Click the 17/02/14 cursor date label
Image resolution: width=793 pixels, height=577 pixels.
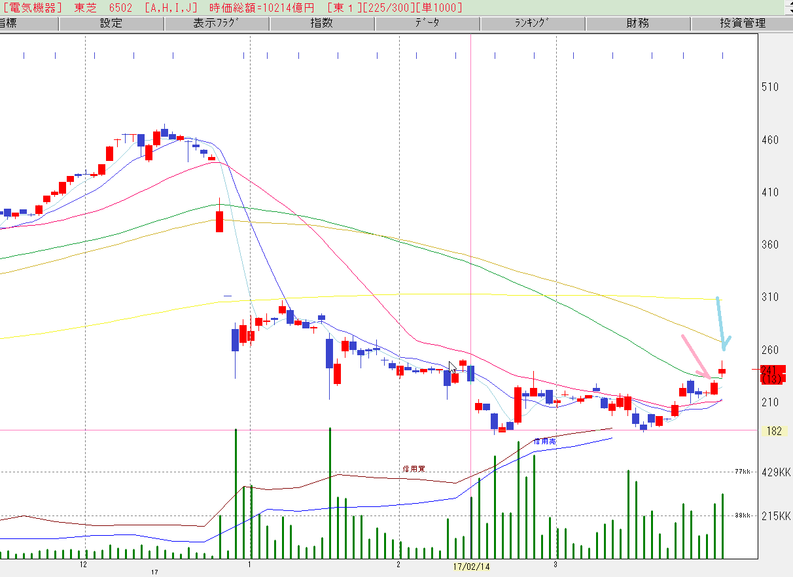coord(472,566)
